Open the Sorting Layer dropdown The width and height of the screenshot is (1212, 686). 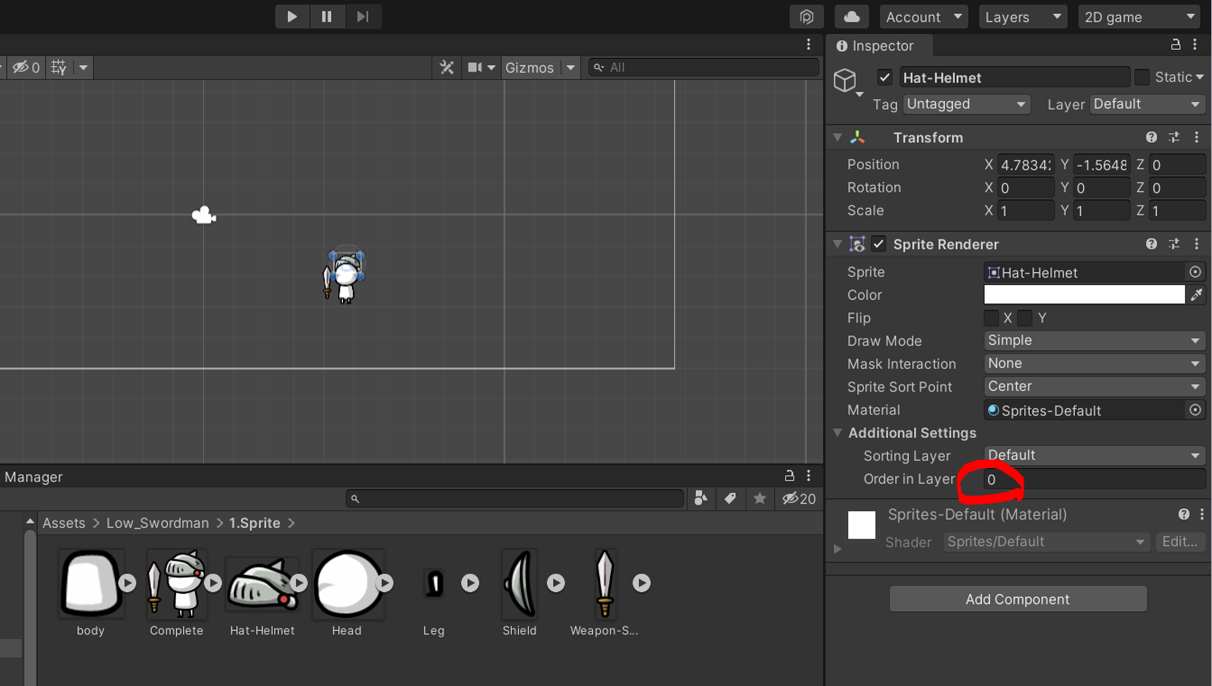pos(1093,455)
